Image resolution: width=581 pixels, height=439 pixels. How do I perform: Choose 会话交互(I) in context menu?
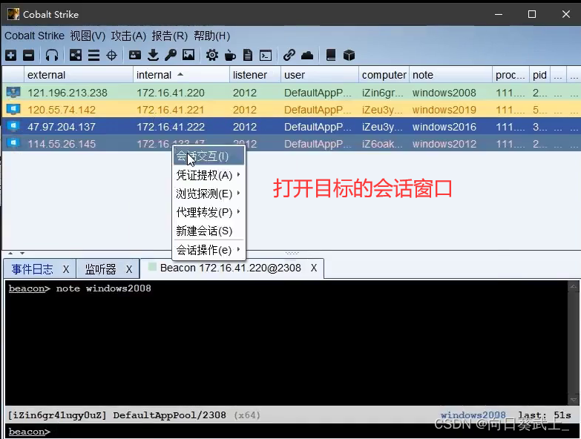pos(209,156)
